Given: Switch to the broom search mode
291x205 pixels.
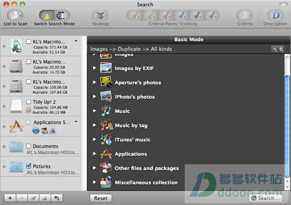Looking at the screenshot, I should point(47,16).
